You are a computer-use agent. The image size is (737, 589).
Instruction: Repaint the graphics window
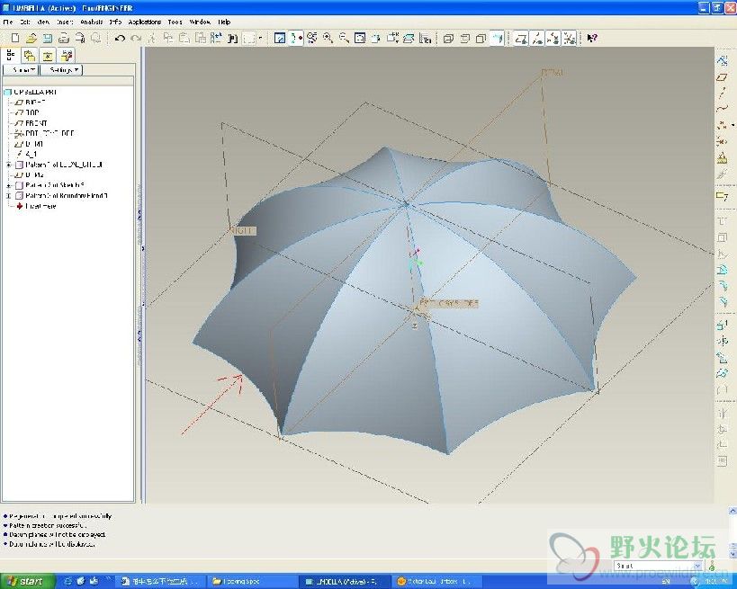tap(280, 38)
